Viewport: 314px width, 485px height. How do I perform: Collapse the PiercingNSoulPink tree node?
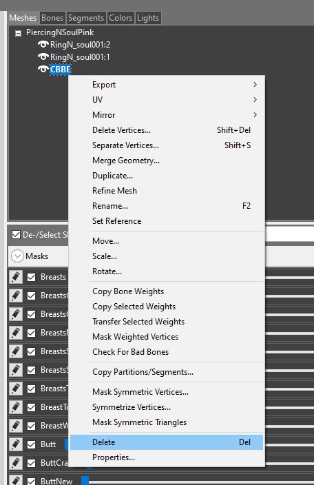[x=18, y=33]
